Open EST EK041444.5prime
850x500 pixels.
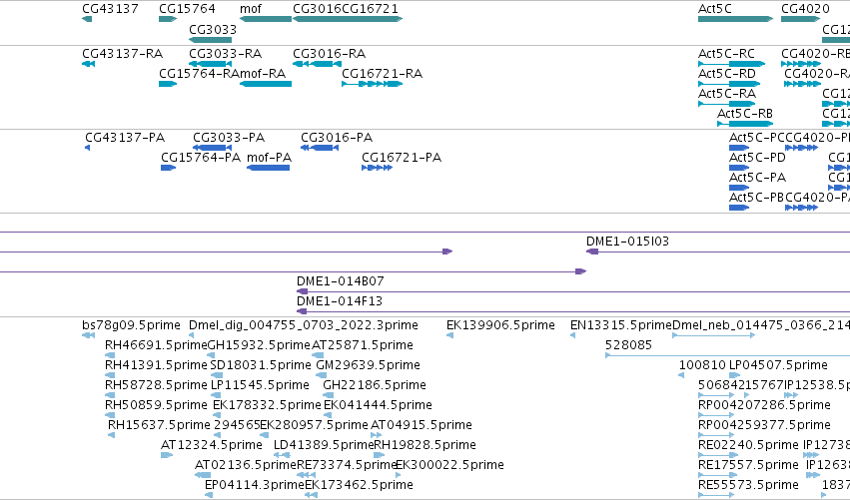(329, 416)
